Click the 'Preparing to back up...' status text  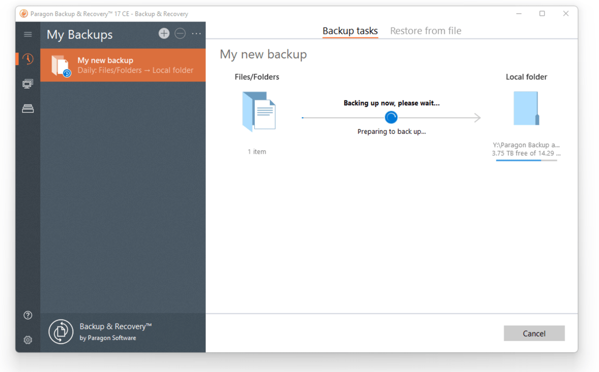click(392, 131)
